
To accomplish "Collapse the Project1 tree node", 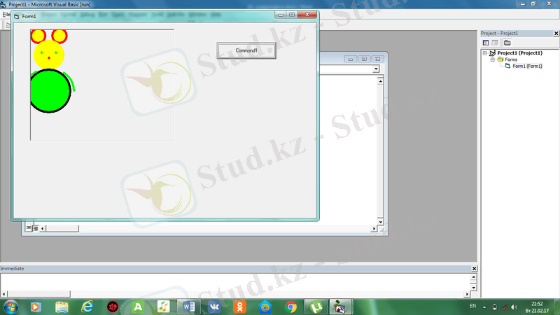I will [484, 52].
